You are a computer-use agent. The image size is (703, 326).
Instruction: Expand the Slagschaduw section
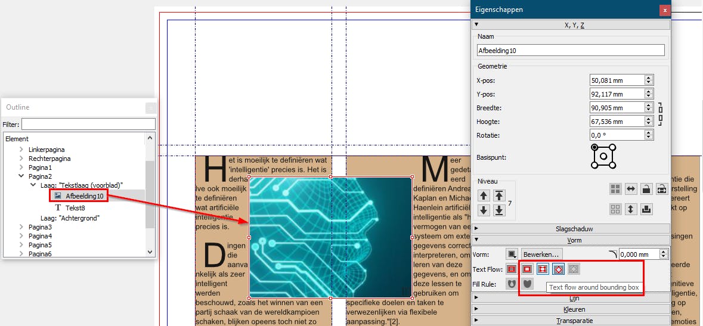(x=571, y=229)
